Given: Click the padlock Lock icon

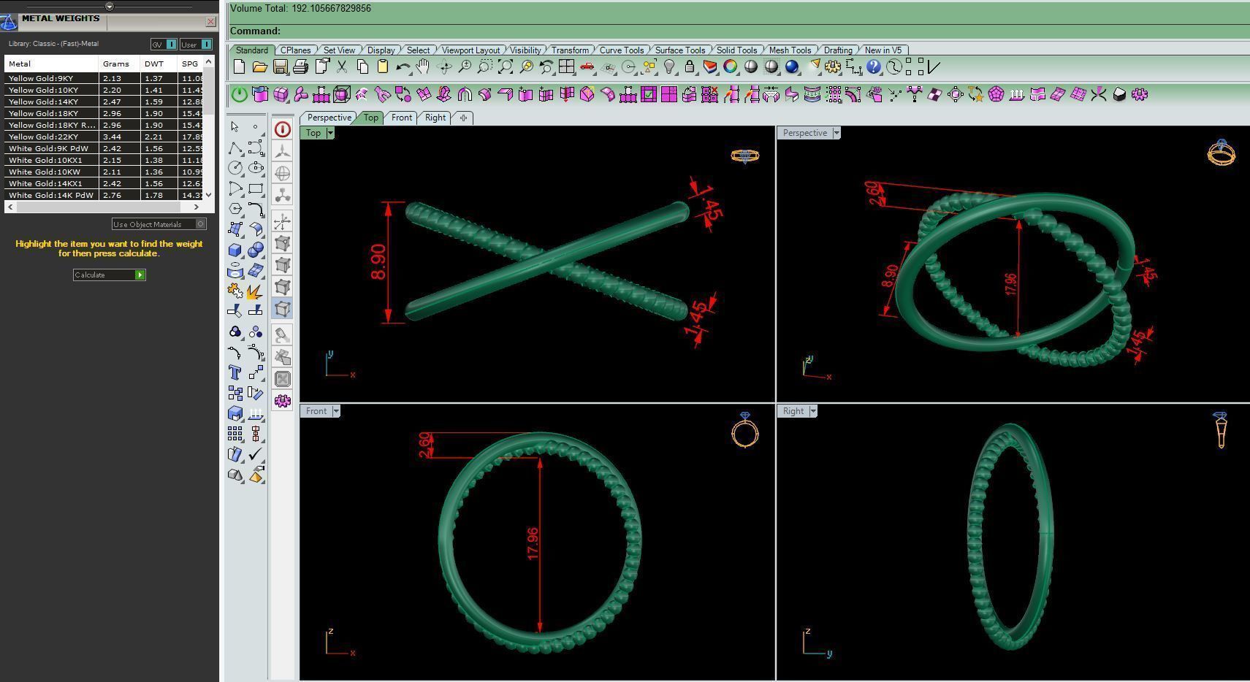Looking at the screenshot, I should click(x=689, y=67).
